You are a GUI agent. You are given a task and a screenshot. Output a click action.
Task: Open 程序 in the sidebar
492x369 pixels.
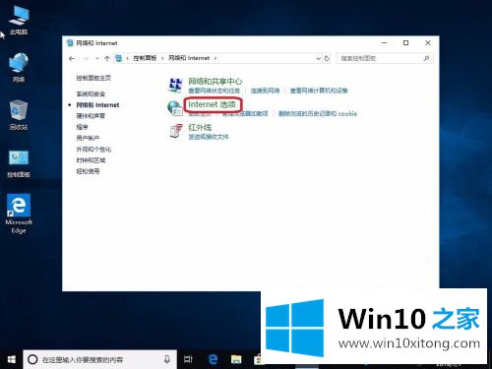coord(82,127)
